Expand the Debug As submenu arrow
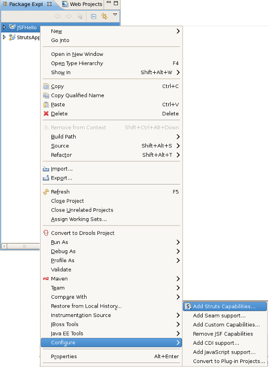The image size is (270, 369). point(178,251)
